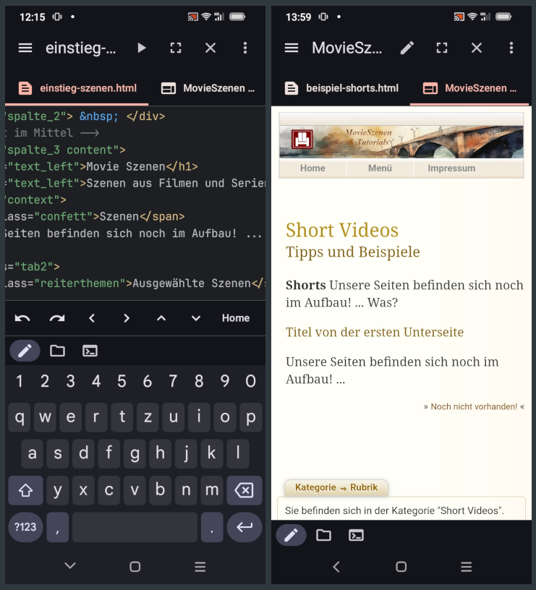This screenshot has height=590, width=536.
Task: Tap Android home button on right phone
Action: click(x=401, y=566)
